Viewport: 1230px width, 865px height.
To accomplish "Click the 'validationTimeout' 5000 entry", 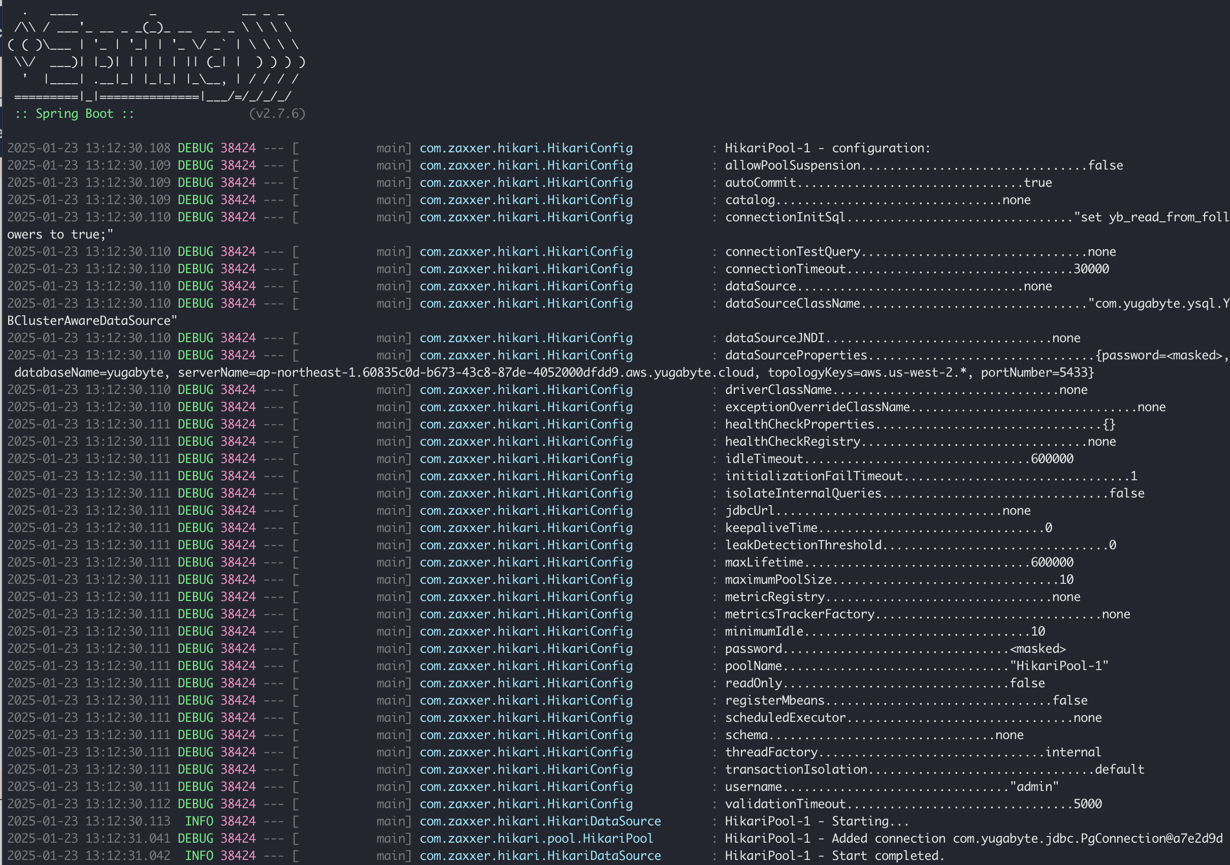I will [x=914, y=804].
